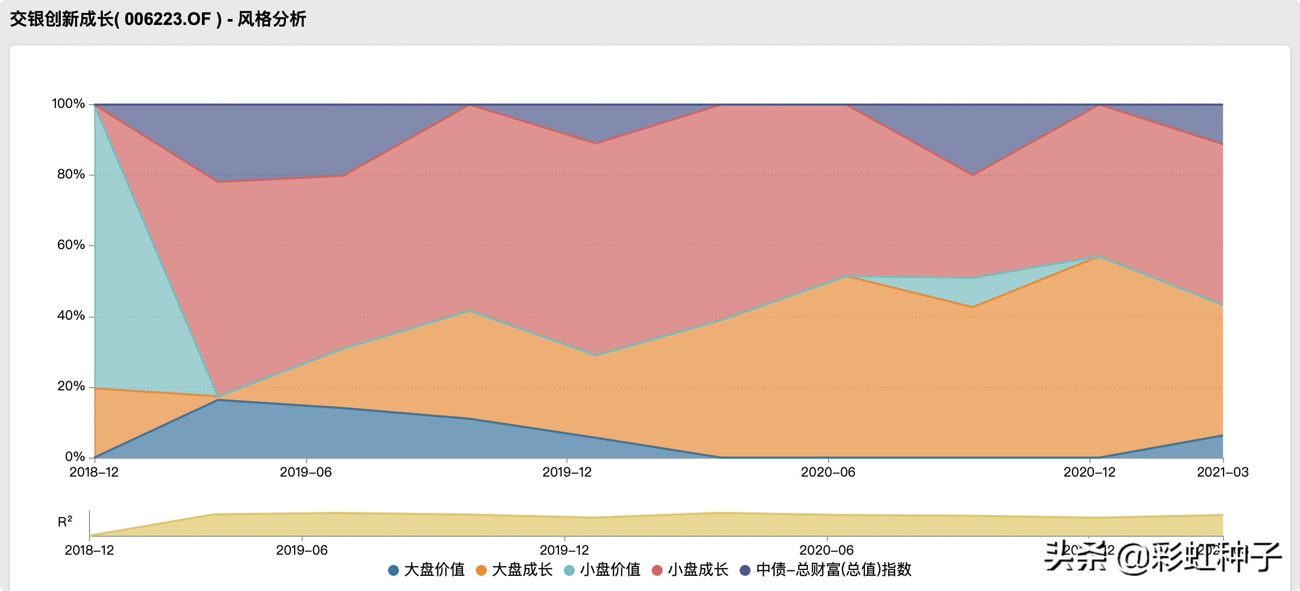Hide the 大盘价值 series label
Screen dimensions: 1300x591
click(x=435, y=570)
